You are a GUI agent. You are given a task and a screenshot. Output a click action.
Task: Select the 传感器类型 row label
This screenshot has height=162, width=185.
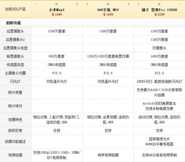click(15, 65)
